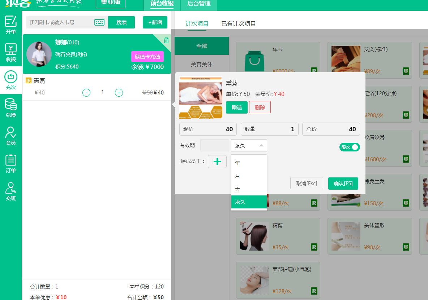Click the card number search field
Viewport: 428px width, 300px height.
click(60, 22)
